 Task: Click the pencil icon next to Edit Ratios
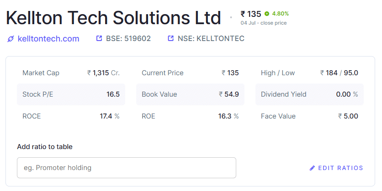pyautogui.click(x=312, y=168)
